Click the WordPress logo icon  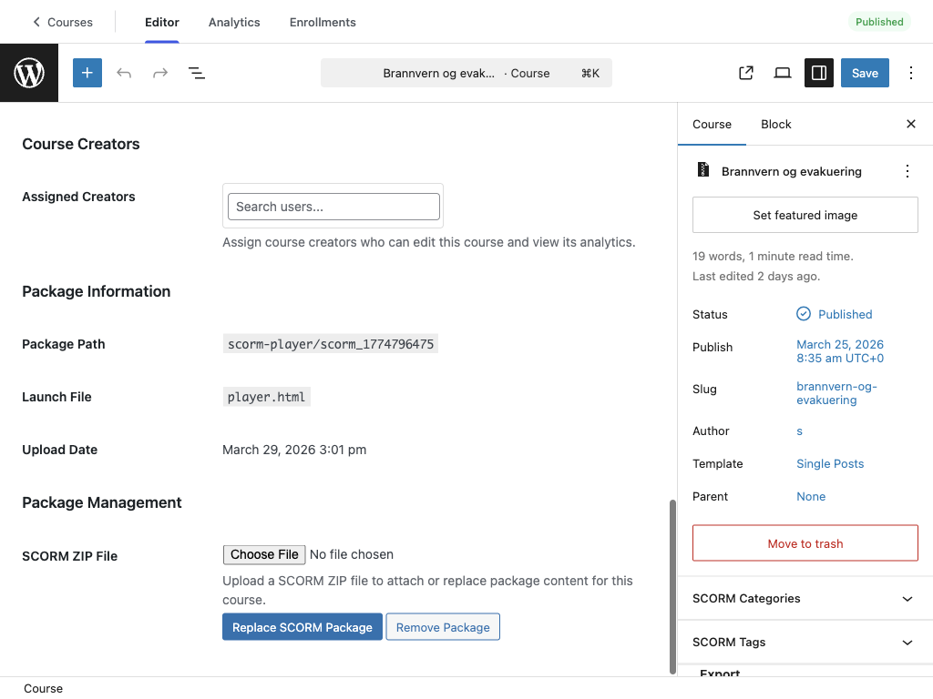(29, 73)
